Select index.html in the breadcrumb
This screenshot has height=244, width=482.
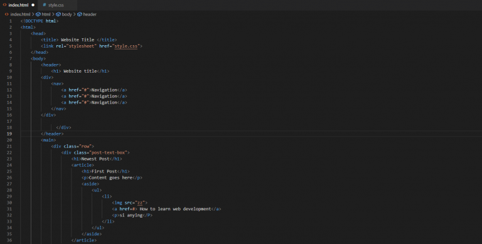coord(20,14)
